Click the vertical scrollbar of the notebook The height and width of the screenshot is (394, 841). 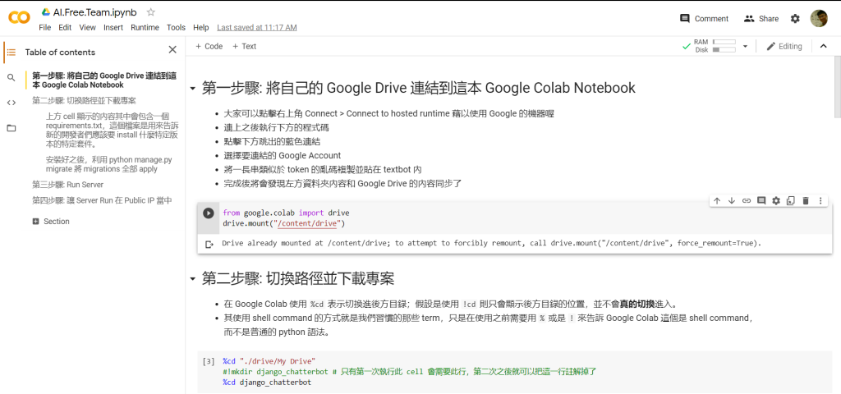(837, 87)
